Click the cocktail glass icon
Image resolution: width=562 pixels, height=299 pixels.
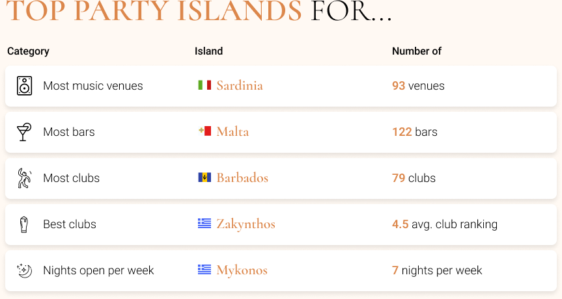24,132
